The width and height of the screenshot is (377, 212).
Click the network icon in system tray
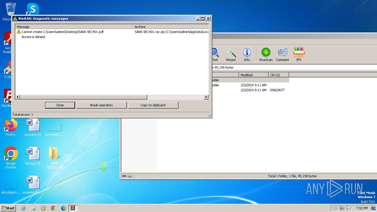[342, 208]
